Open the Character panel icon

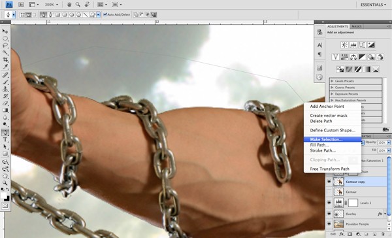point(319,45)
